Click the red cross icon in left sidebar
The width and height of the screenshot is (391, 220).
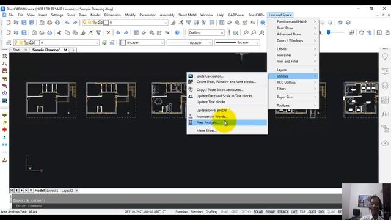(x=4, y=130)
